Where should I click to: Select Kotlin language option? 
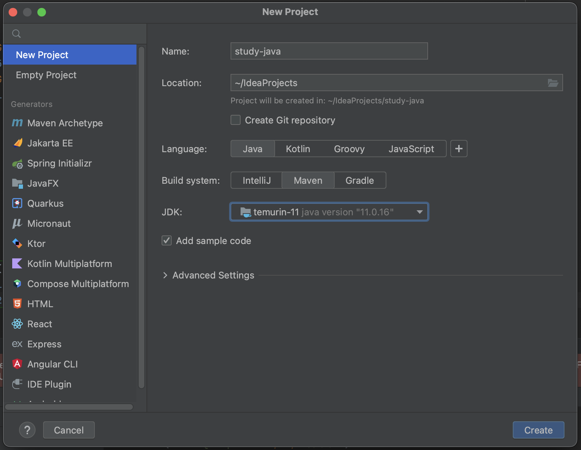click(x=298, y=149)
